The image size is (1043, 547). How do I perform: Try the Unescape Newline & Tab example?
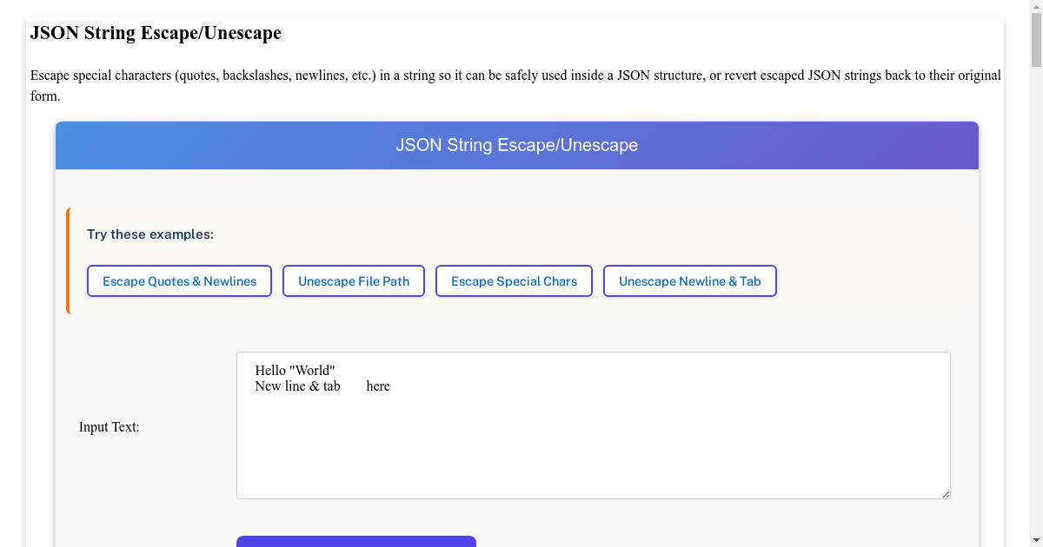pyautogui.click(x=689, y=281)
